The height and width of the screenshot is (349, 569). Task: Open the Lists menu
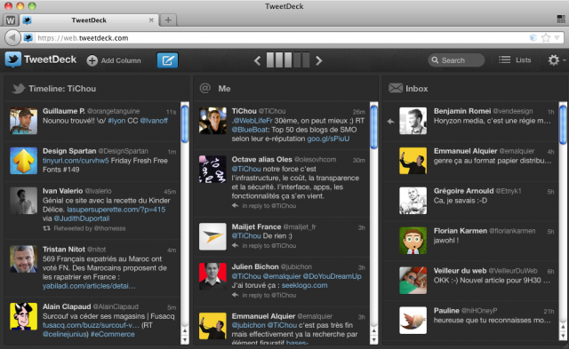click(515, 60)
